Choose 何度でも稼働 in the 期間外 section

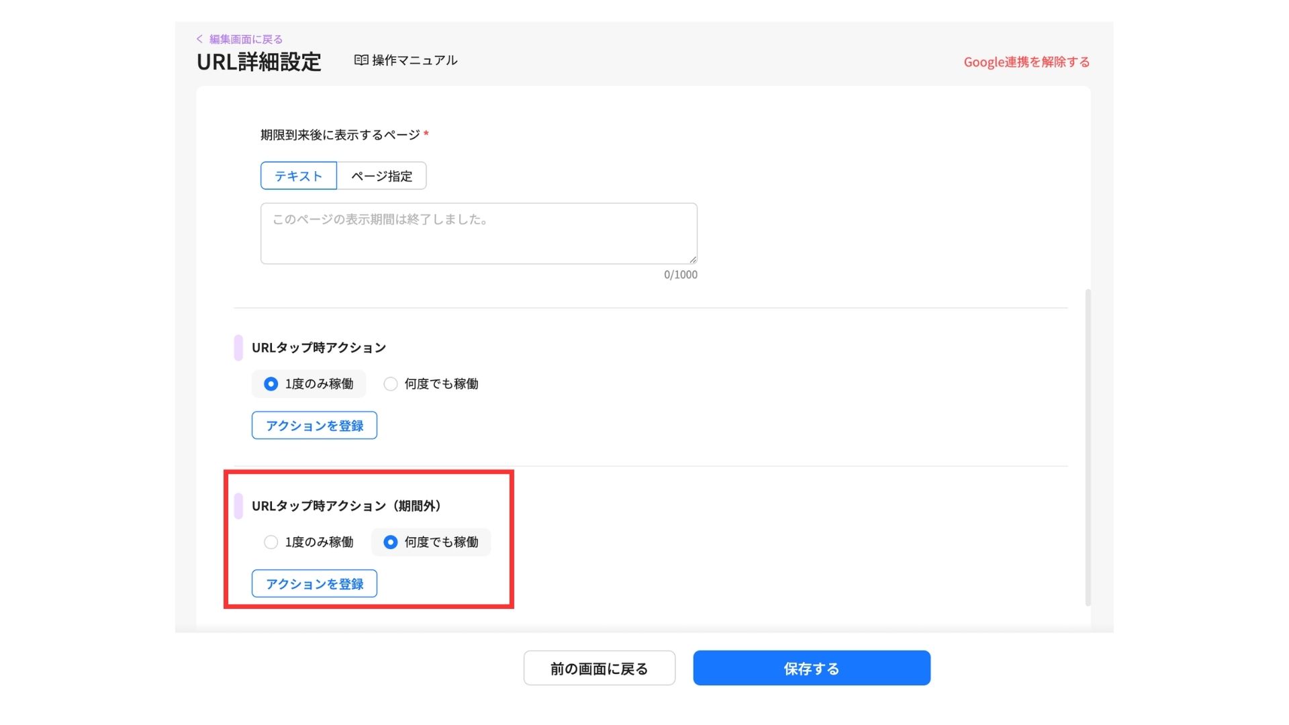391,542
